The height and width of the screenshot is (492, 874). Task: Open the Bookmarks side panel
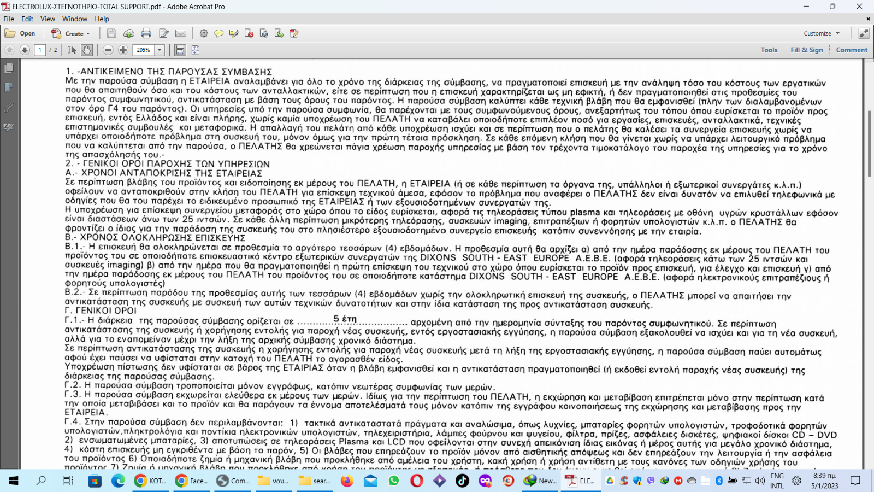(9, 87)
